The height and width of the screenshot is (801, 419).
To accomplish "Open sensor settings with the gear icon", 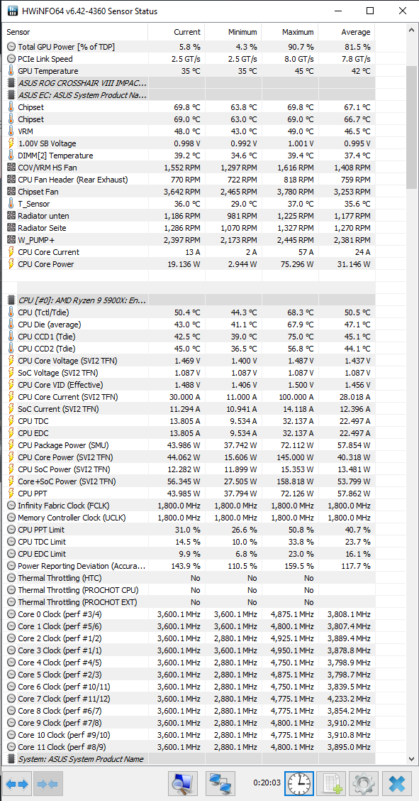I will [363, 783].
